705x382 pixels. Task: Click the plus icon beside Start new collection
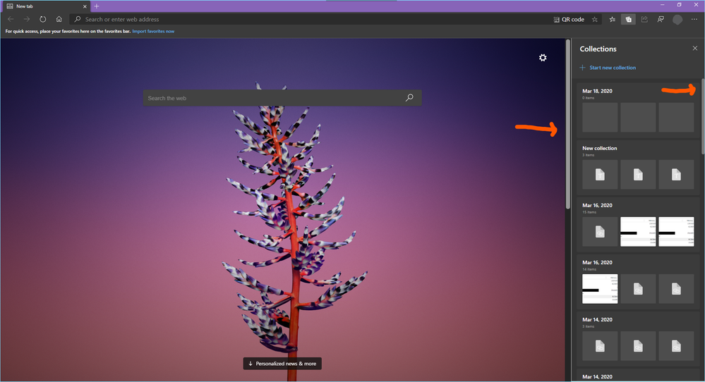[x=582, y=68]
